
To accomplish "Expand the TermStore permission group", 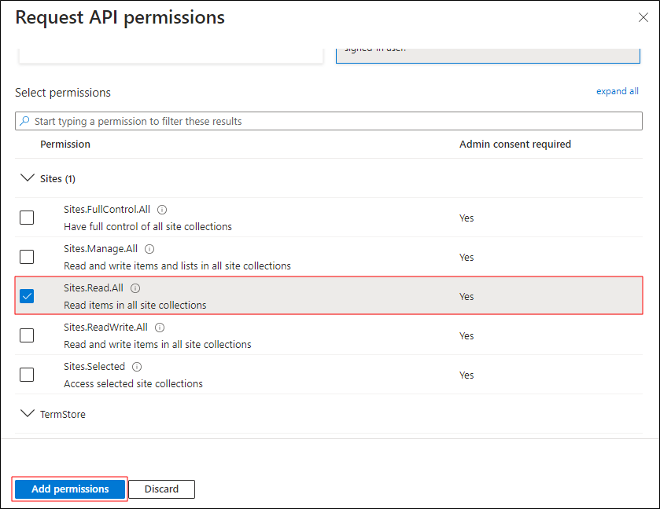I will 28,414.
